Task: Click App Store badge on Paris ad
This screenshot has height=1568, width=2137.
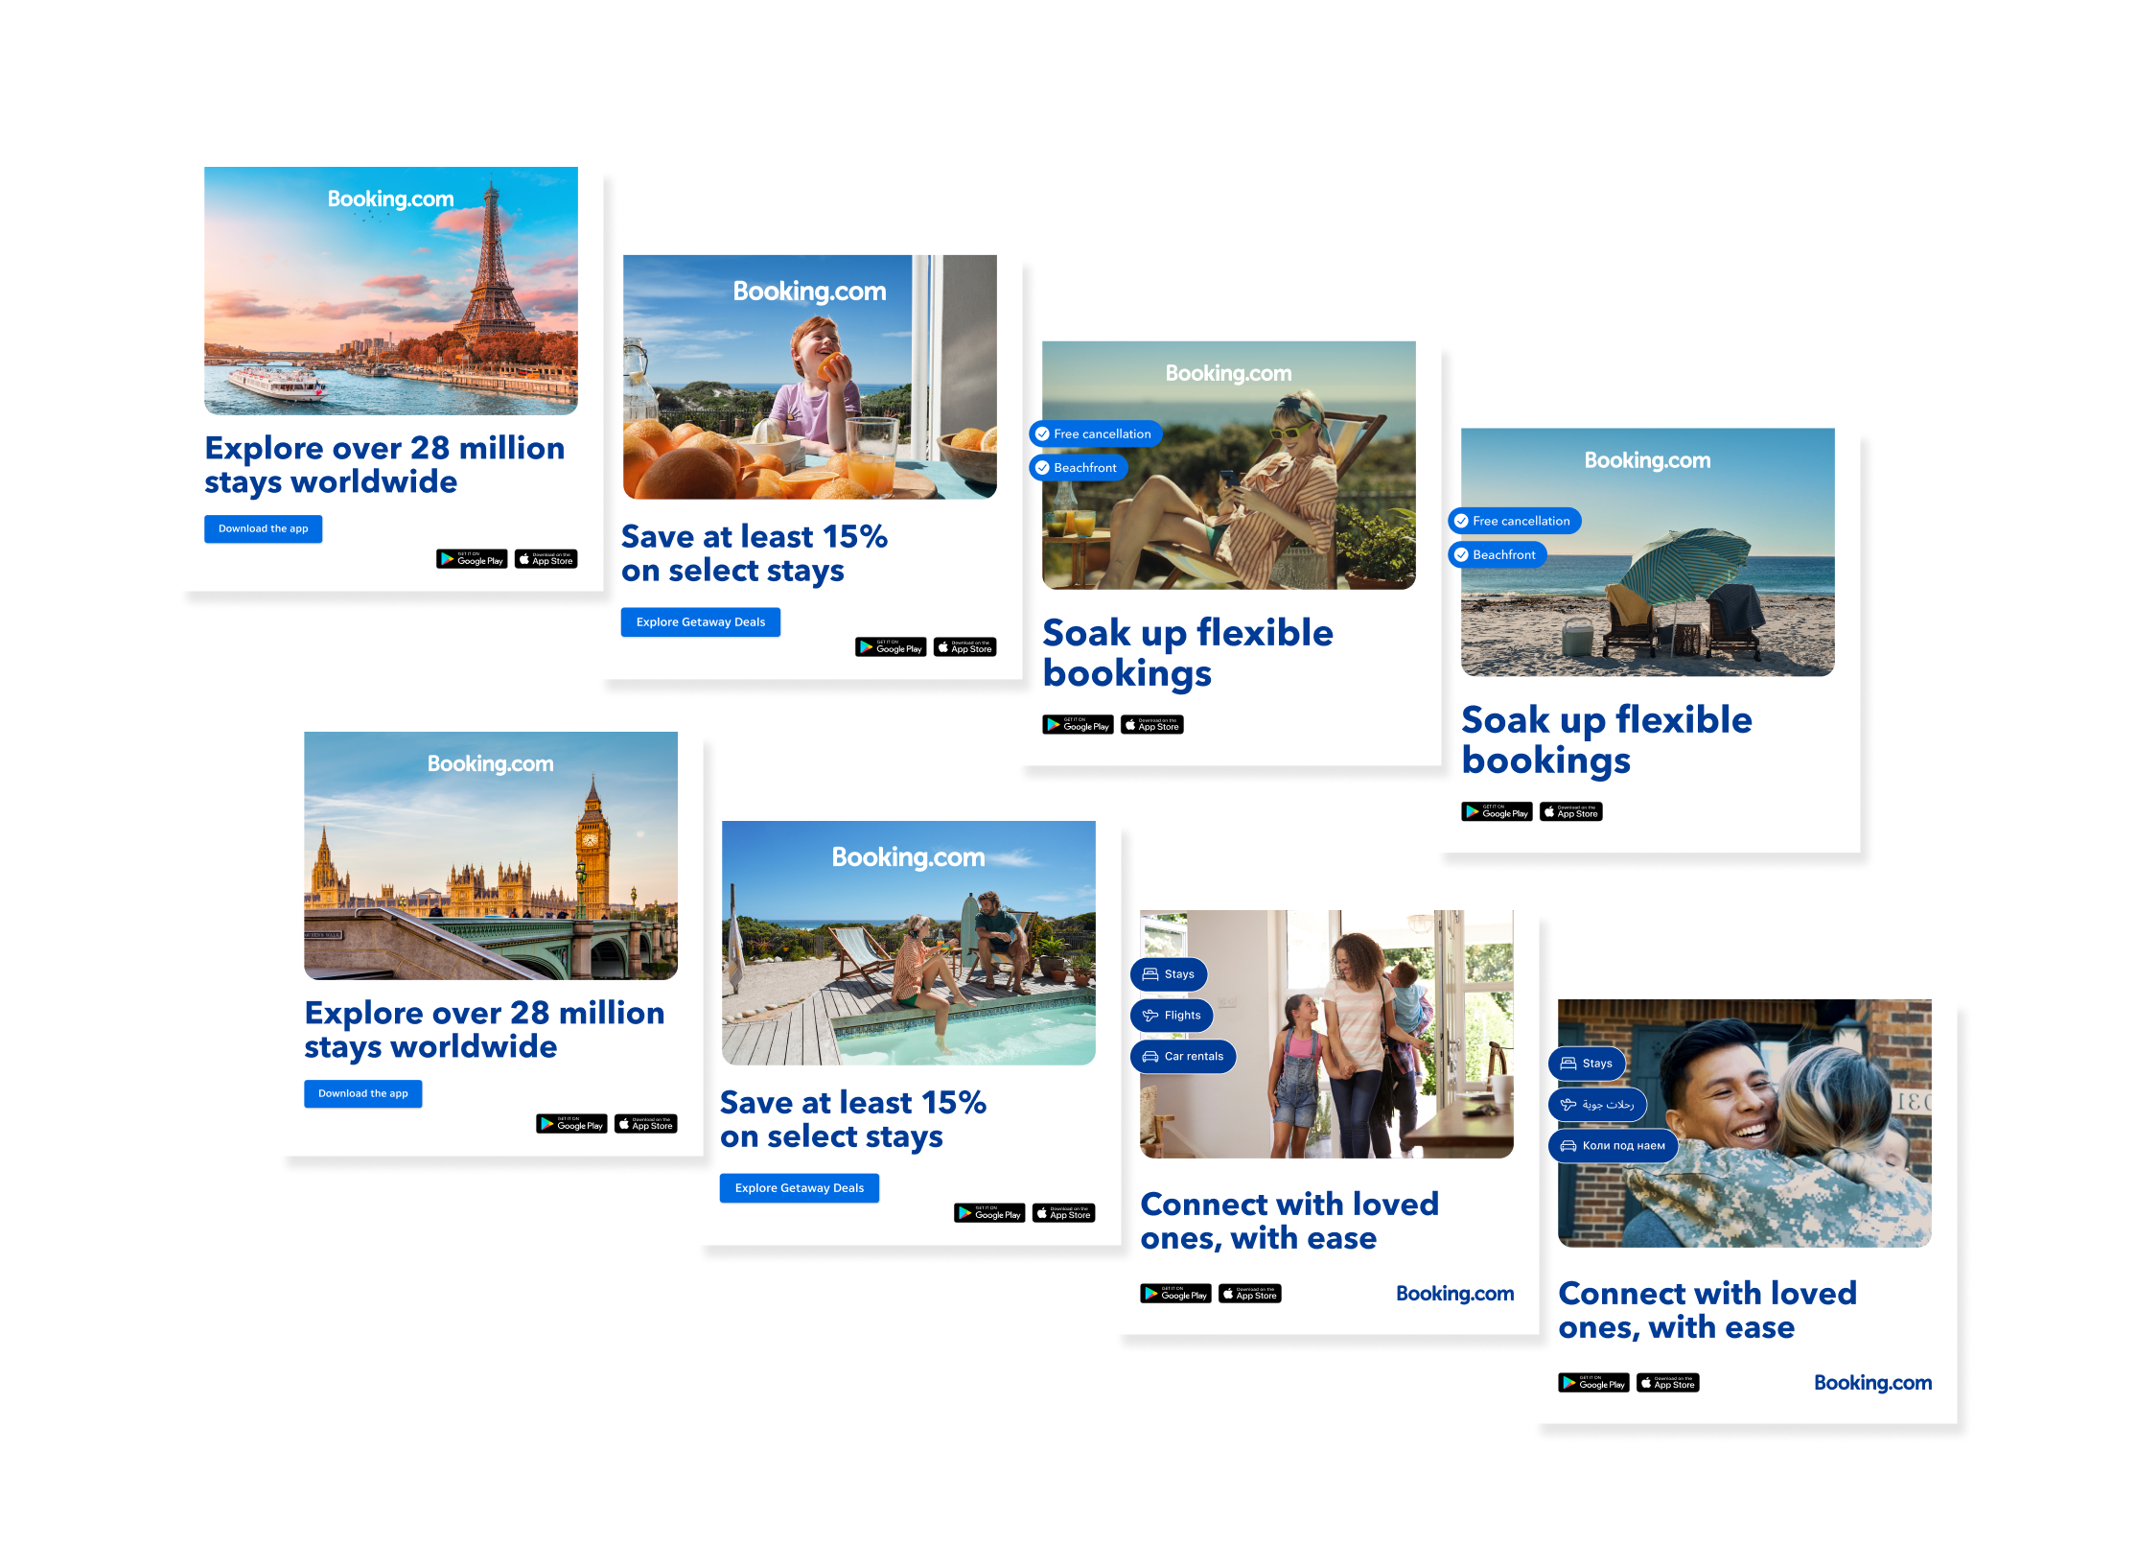Action: tap(546, 559)
